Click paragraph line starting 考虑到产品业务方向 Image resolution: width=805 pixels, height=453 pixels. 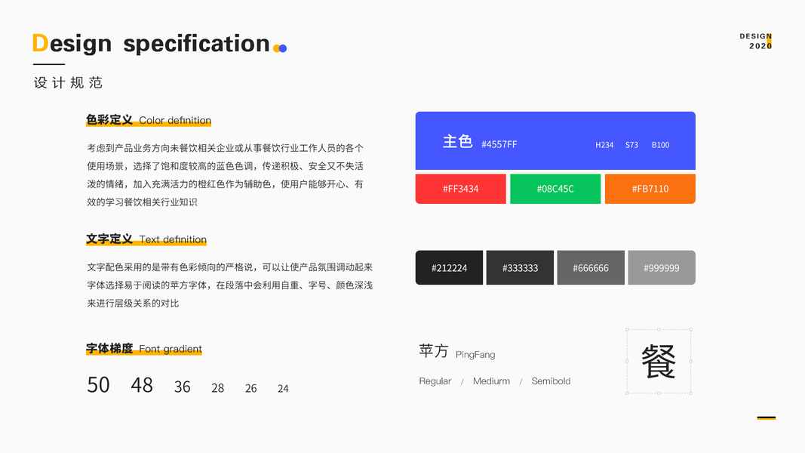click(225, 149)
